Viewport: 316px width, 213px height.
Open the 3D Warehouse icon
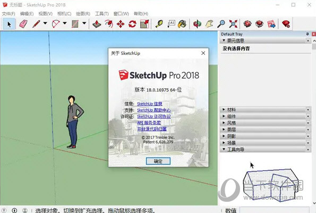pos(247,24)
